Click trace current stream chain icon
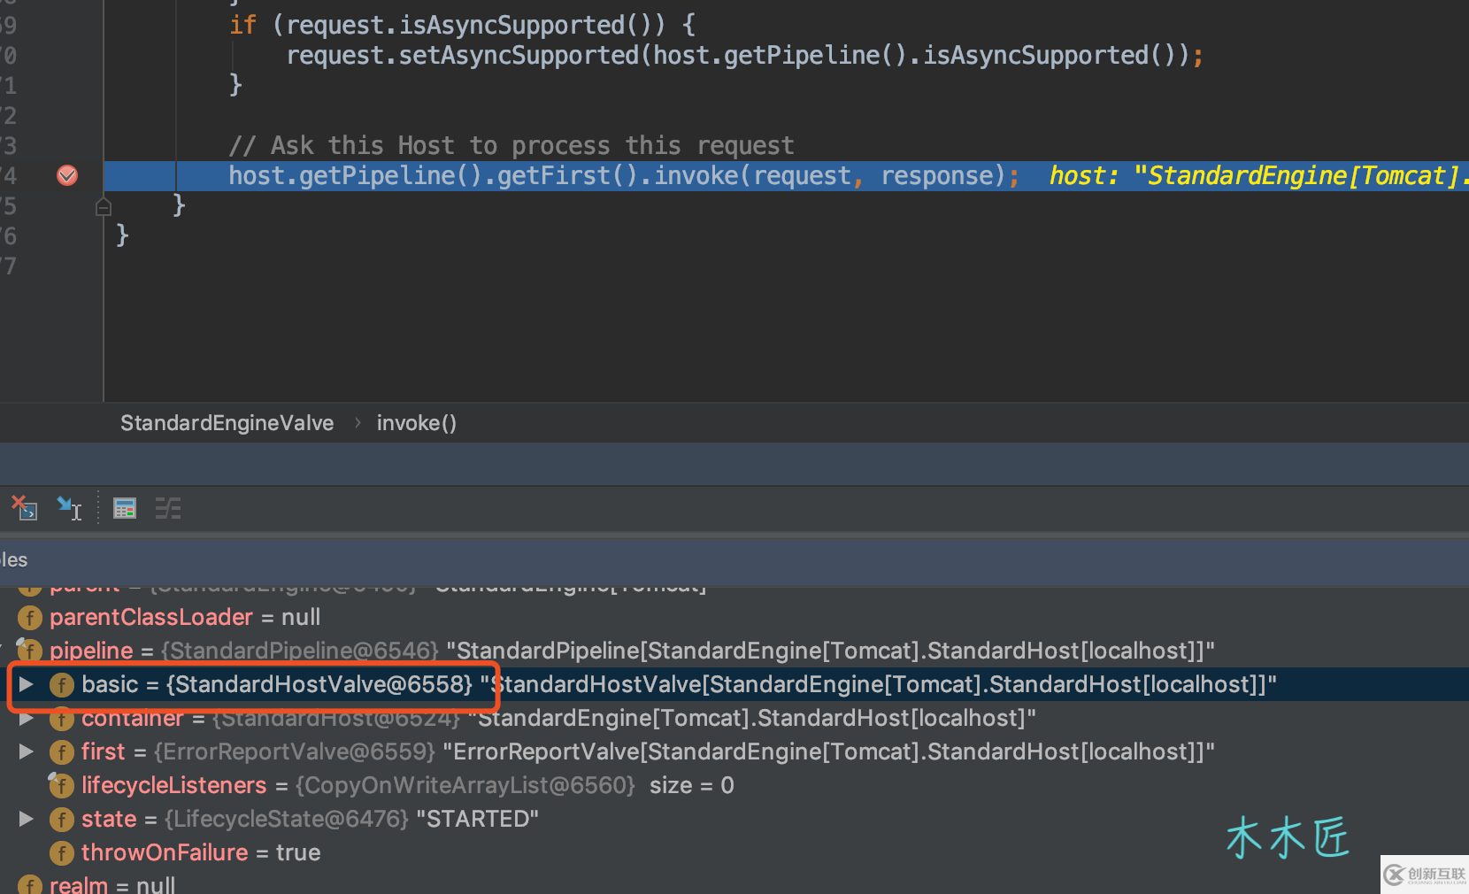Image resolution: width=1469 pixels, height=894 pixels. click(x=168, y=508)
